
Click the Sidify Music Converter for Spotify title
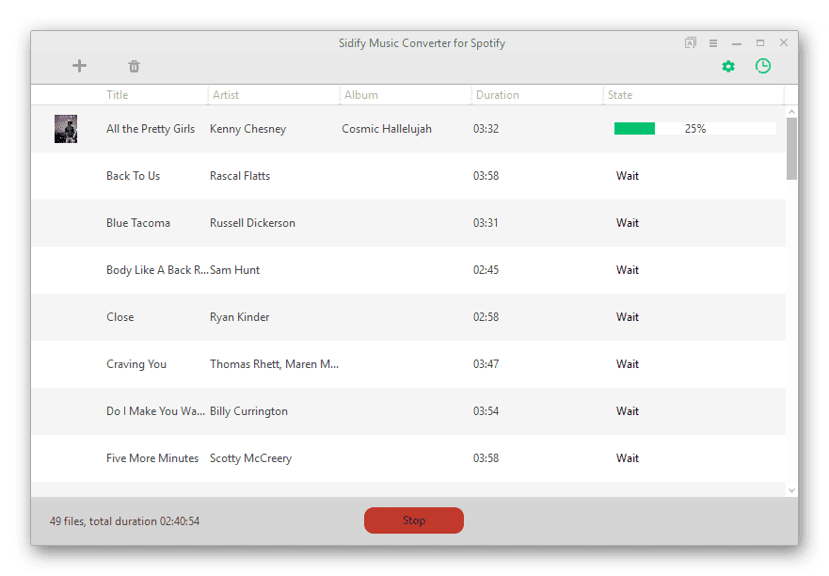(x=422, y=43)
